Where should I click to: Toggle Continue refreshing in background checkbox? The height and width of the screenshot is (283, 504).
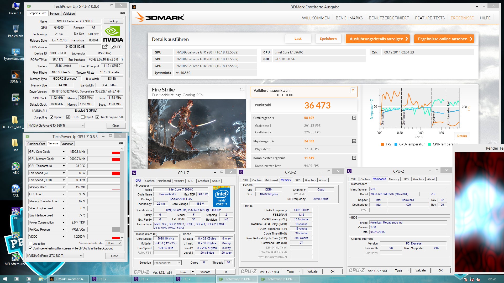coord(30,248)
